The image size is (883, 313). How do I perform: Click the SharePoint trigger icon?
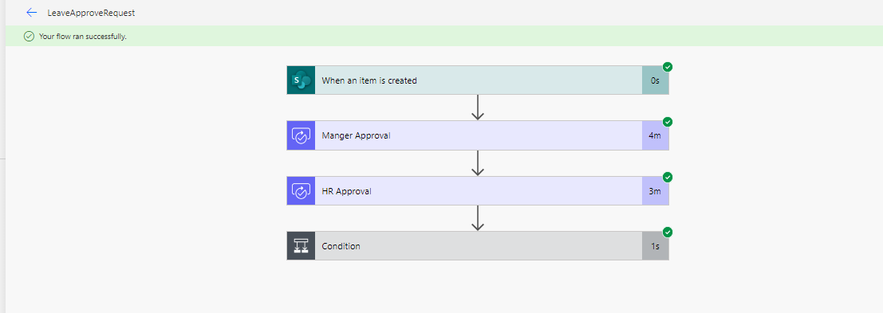[301, 80]
